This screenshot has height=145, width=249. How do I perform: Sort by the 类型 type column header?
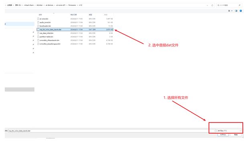click(x=90, y=14)
